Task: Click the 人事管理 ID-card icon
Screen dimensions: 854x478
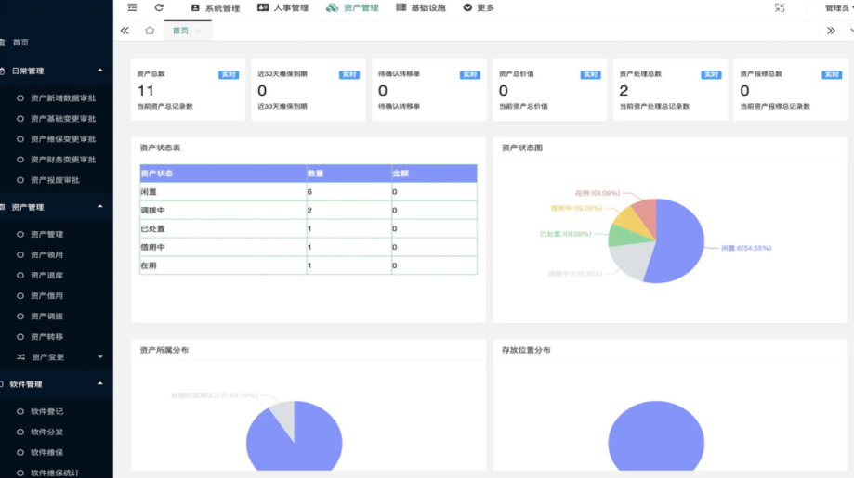Action: (263, 7)
